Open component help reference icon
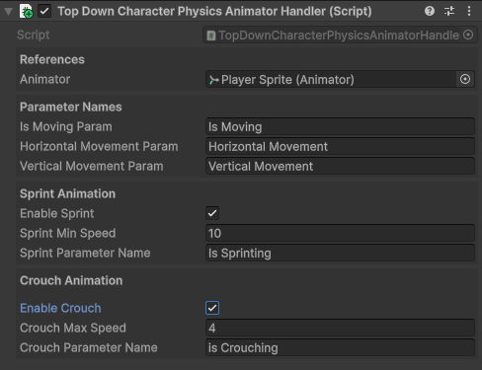 pyautogui.click(x=430, y=11)
